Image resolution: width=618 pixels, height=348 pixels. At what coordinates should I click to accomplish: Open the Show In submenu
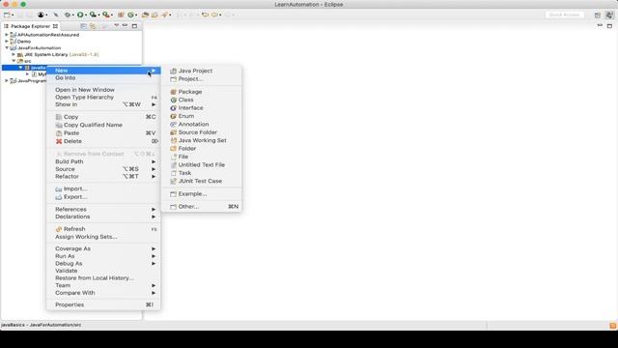pos(103,104)
